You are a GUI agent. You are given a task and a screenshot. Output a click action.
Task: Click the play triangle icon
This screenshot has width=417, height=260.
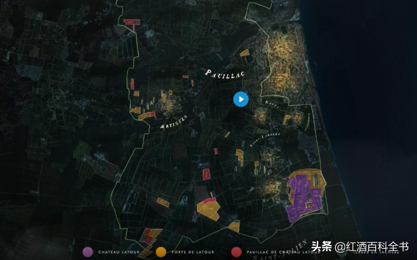pos(241,99)
